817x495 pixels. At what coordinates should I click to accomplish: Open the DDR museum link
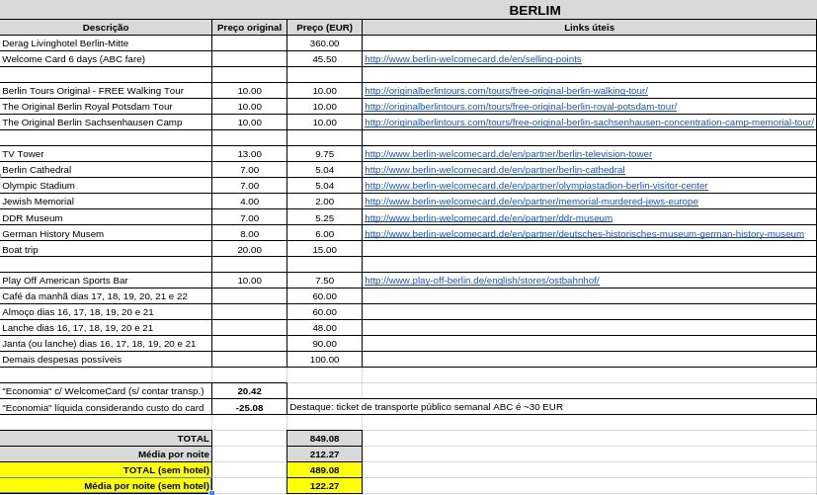(x=488, y=217)
